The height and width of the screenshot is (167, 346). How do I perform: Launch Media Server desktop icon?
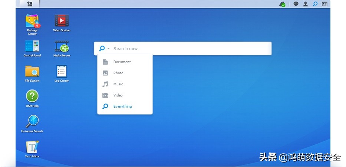62,48
